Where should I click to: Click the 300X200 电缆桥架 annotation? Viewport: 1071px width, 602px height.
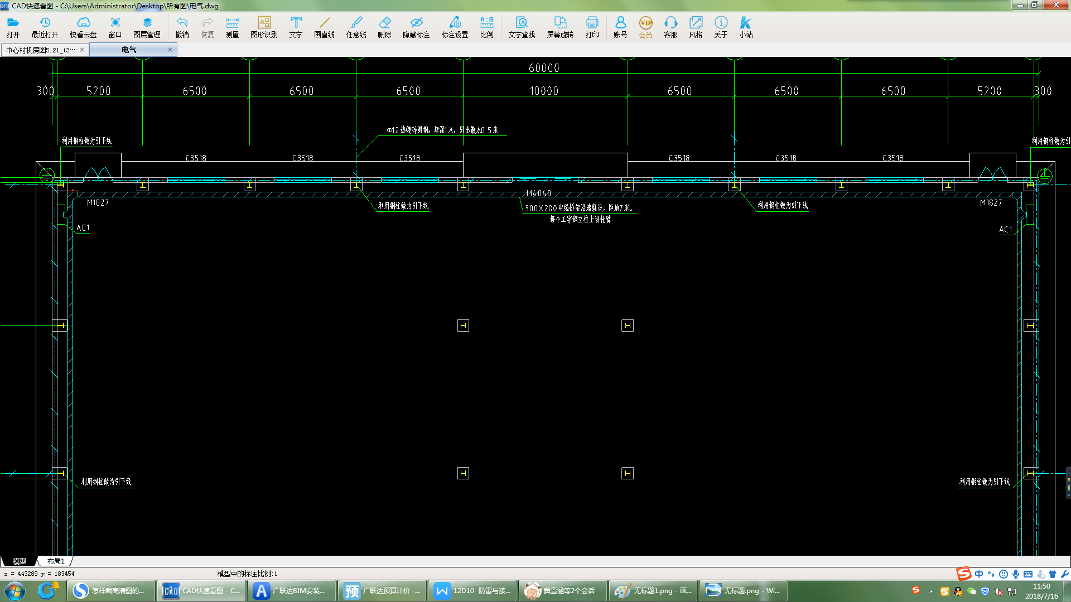pos(579,208)
